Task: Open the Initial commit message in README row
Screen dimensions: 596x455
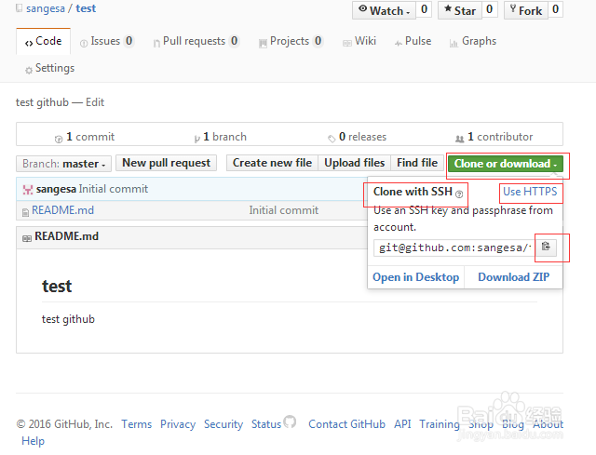Action: (x=283, y=210)
